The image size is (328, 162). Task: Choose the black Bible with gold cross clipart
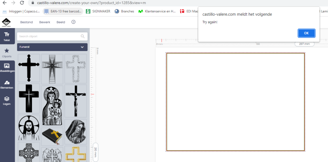coord(53,136)
